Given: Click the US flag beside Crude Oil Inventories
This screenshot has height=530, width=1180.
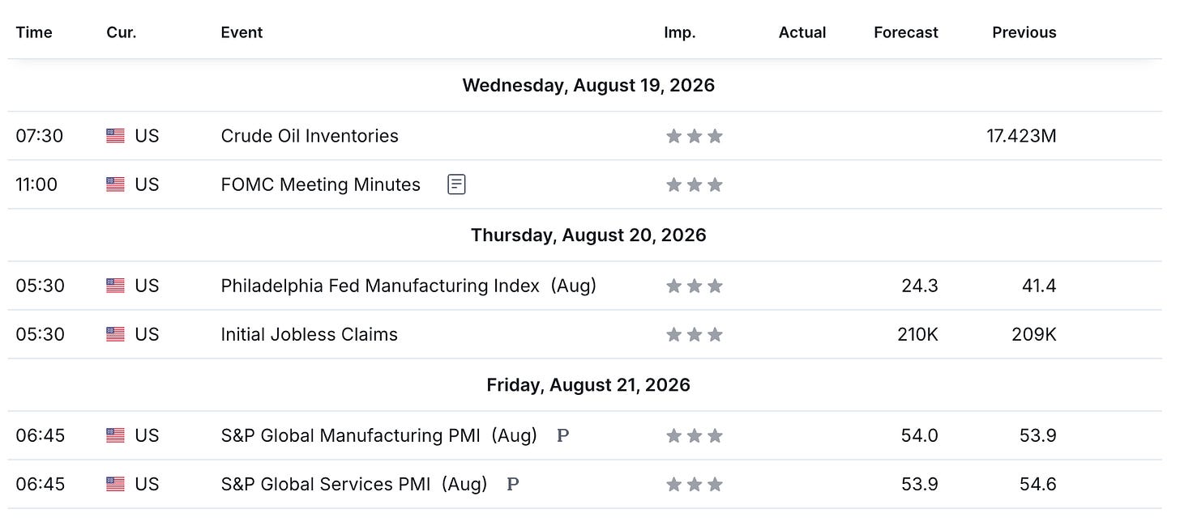Looking at the screenshot, I should 115,136.
